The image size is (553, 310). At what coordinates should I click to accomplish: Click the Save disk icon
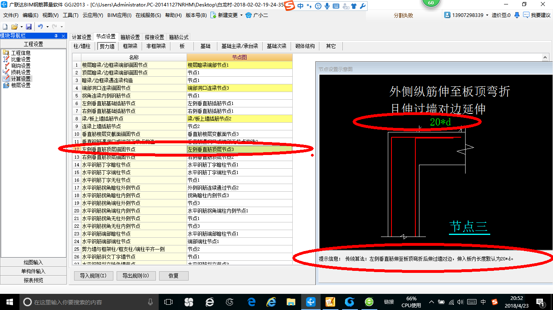(29, 27)
